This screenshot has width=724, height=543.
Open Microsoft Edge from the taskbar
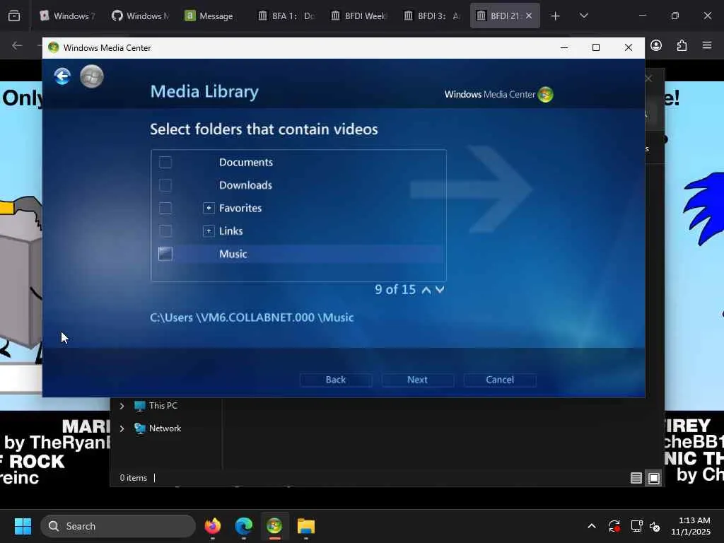(x=244, y=526)
